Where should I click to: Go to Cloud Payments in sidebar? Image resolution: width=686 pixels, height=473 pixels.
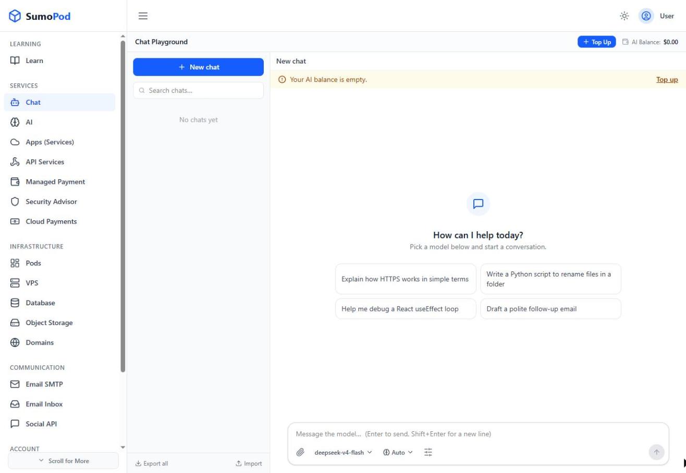coord(59,221)
